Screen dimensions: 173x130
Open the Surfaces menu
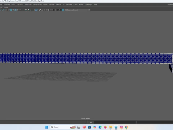coord(52,4)
